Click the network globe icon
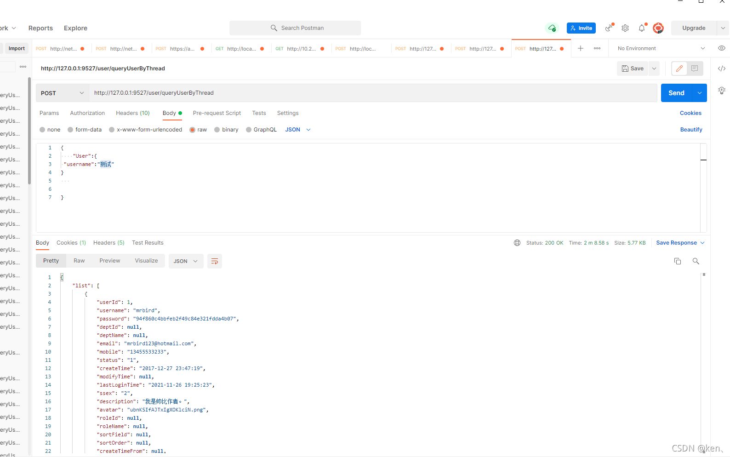 pyautogui.click(x=517, y=243)
